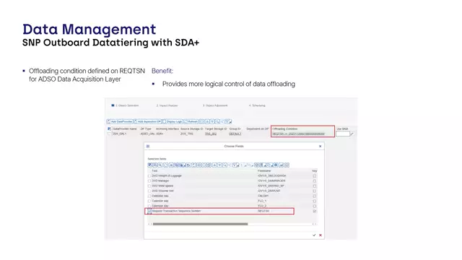The width and height of the screenshot is (462, 260).
Task: Click the Key column header in Choose Fields
Action: (x=315, y=171)
